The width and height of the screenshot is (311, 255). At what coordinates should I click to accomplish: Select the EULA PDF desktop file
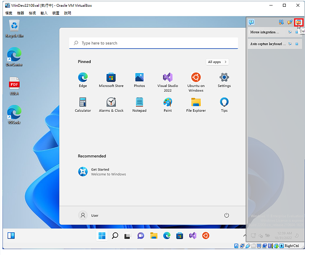click(14, 86)
